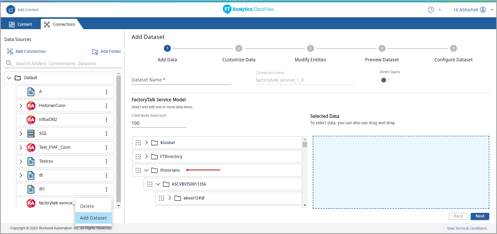Click the RA icon of factorytalk service
Screen dimensions: 497x234
click(x=31, y=203)
